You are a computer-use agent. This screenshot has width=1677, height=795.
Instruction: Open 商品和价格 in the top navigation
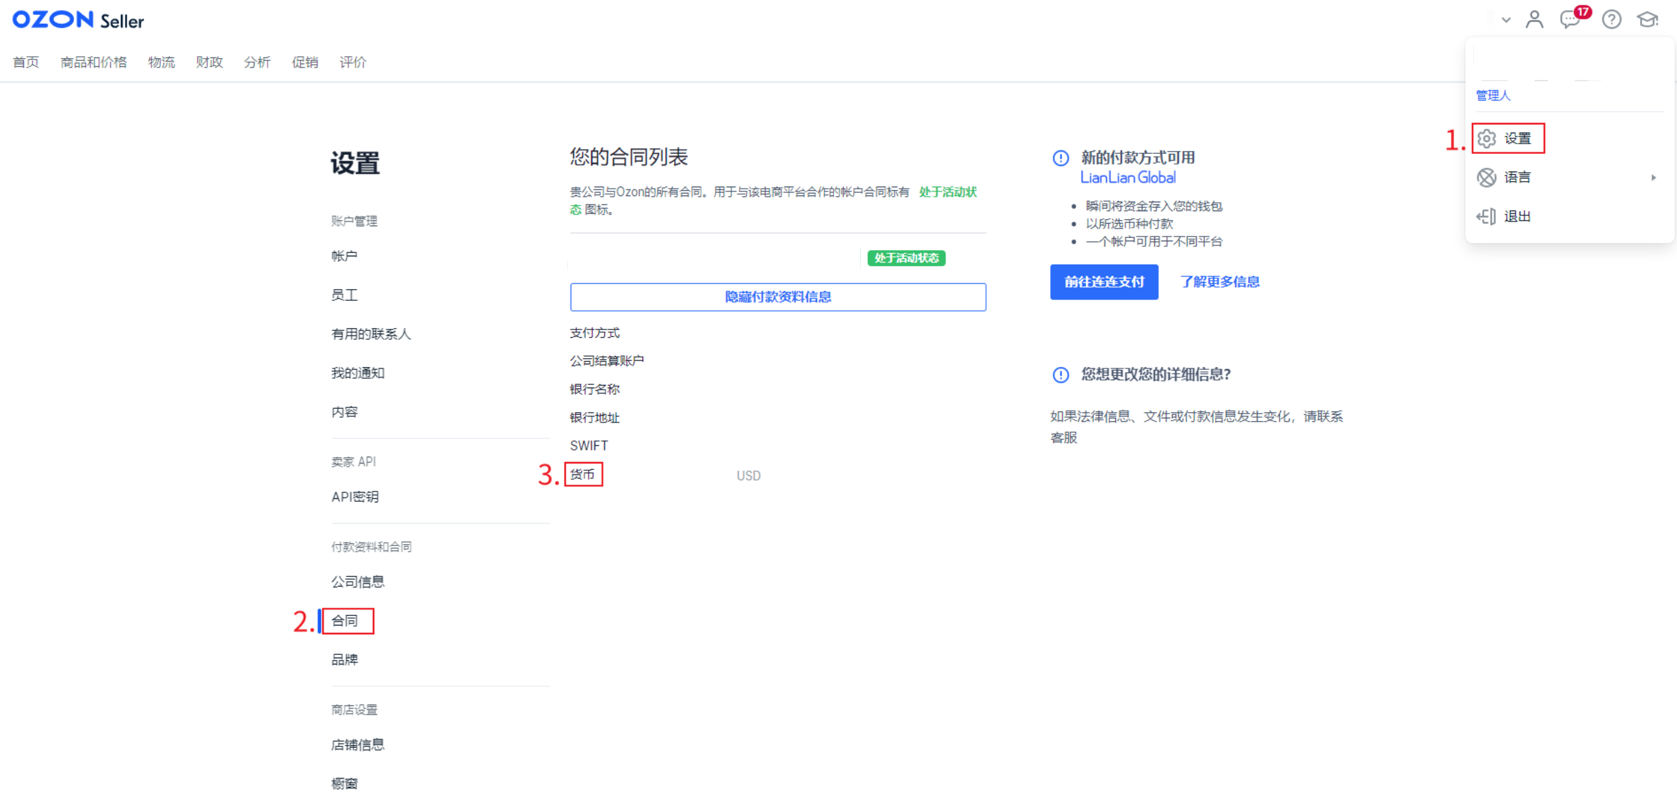[x=94, y=62]
